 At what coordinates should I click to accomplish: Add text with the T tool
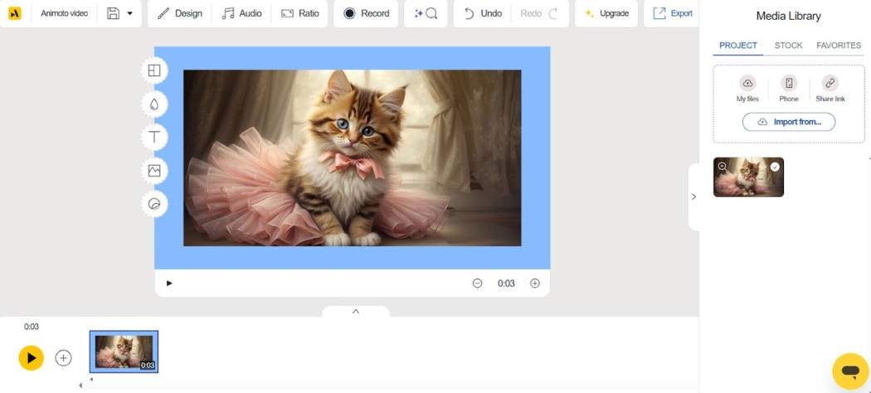click(x=154, y=138)
